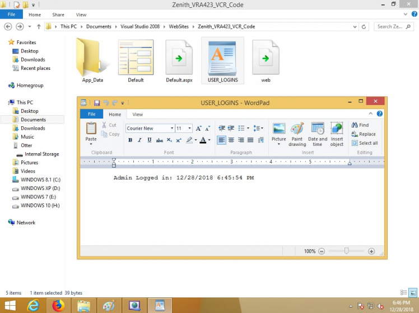
Task: Increase the paragraph indent
Action: [231, 128]
